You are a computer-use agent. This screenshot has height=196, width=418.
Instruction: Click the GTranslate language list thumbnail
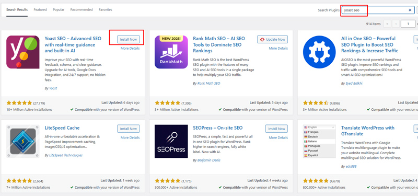click(x=319, y=141)
